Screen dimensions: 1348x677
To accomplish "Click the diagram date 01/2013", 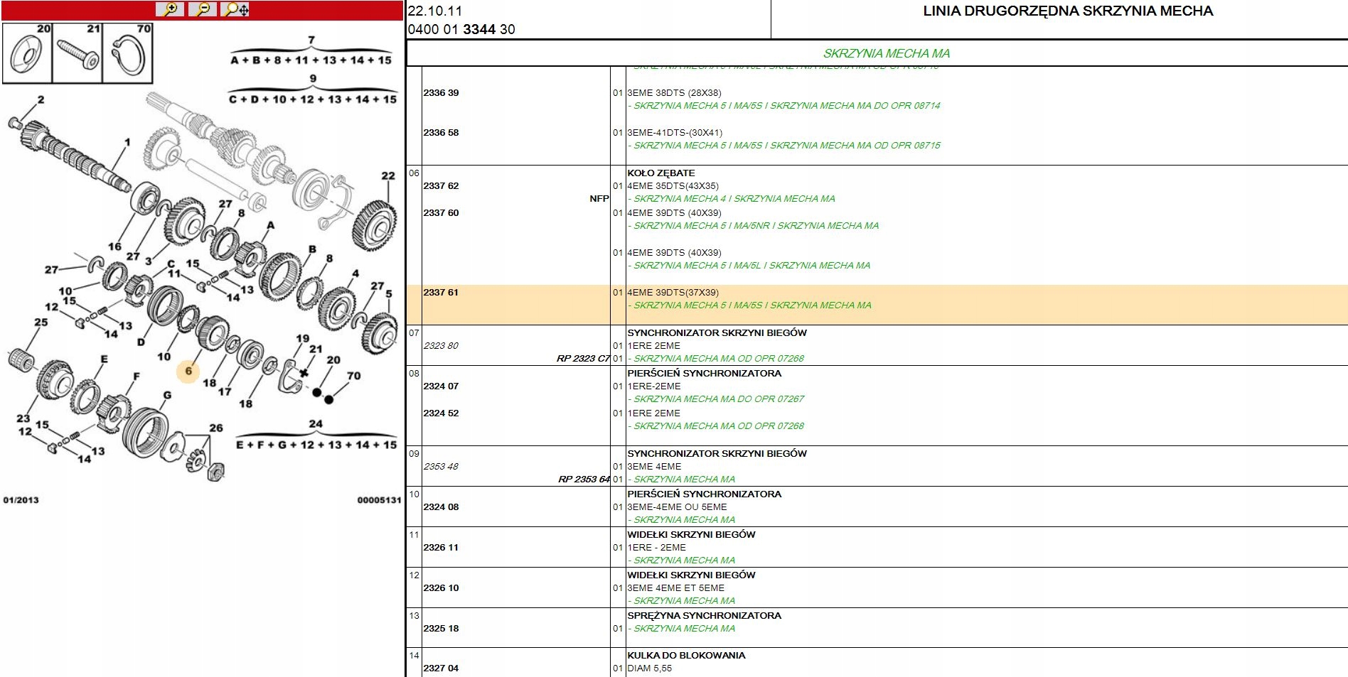I will 21,500.
